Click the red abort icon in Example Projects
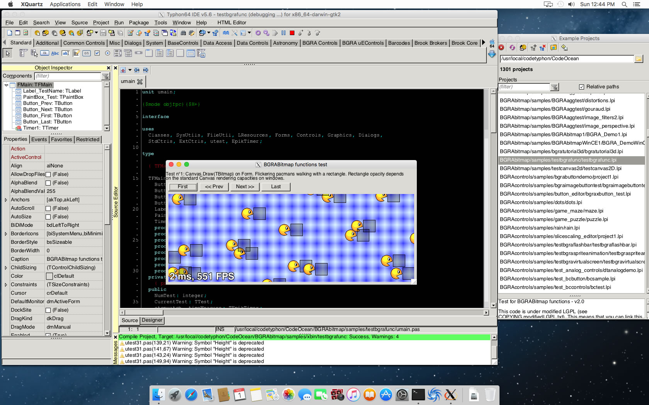This screenshot has width=649, height=405. point(501,47)
